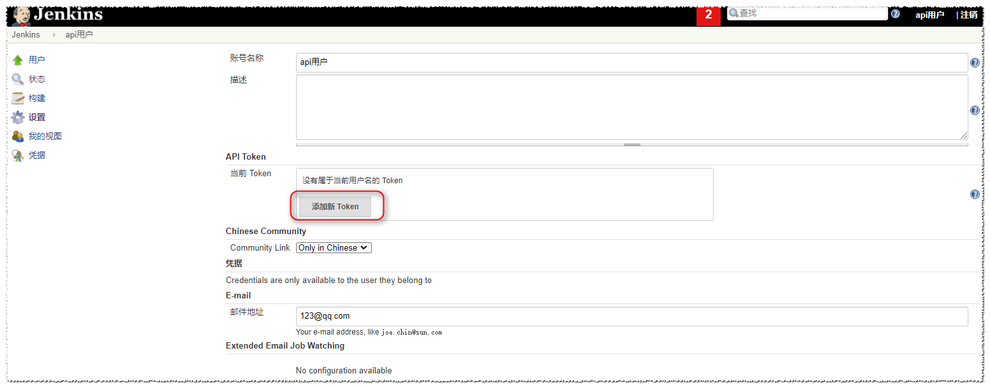Viewport: 990px width, 388px height.
Task: Click the No configuration available text
Action: tap(344, 371)
